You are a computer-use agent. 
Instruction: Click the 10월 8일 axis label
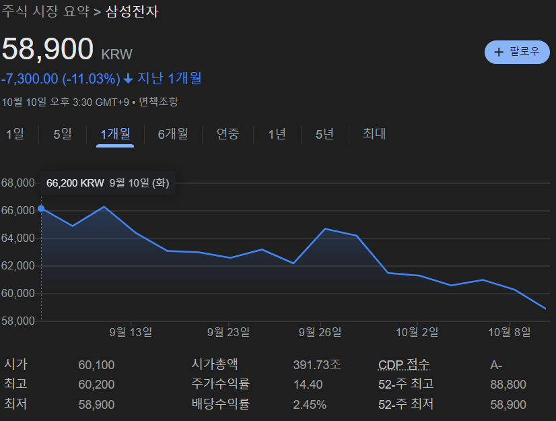point(510,332)
